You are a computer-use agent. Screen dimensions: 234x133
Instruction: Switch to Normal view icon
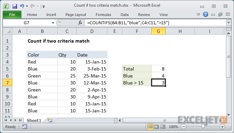(150, 127)
